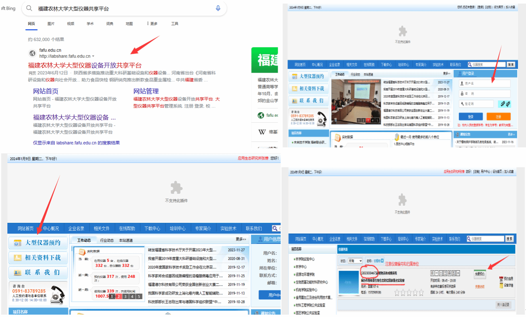Toggle the 日 weekday box in instrument listing
The width and height of the screenshot is (526, 317).
[x=432, y=273]
